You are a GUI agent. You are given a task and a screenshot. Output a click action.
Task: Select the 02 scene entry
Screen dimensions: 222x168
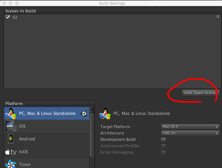click(x=113, y=17)
